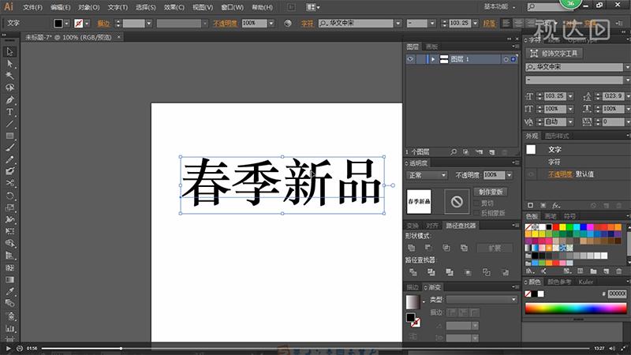Screen dimensions: 631x355
Task: Click the 修饰文字工具 button
Action: click(554, 53)
